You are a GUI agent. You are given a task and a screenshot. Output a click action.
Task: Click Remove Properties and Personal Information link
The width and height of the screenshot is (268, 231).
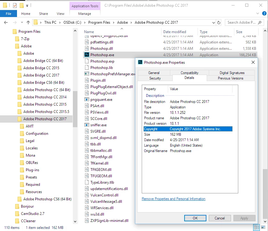(x=174, y=199)
